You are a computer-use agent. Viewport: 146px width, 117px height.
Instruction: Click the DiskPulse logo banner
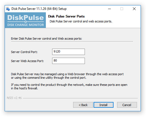pyautogui.click(x=25, y=20)
